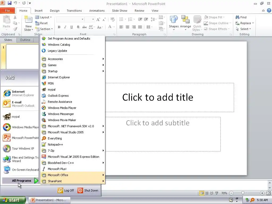
Task: Click the Reset slide button
Action: 41,23
